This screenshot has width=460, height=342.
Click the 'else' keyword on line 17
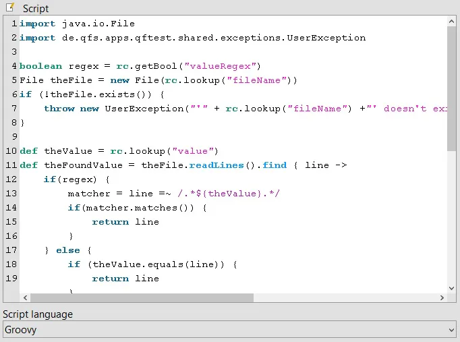click(x=68, y=250)
